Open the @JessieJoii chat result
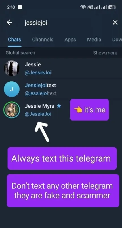Image resolution: width=122 pixels, height=228 pixels. click(61, 68)
